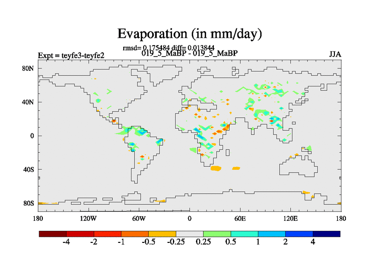The width and height of the screenshot is (368, 276).
Task: Click the darkest red colorbar swatch below -4
Action: point(53,234)
